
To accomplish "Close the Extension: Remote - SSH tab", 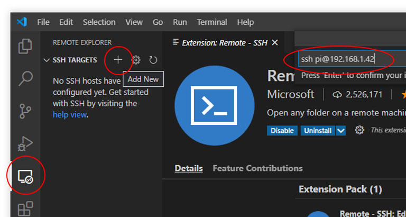I will (x=275, y=42).
